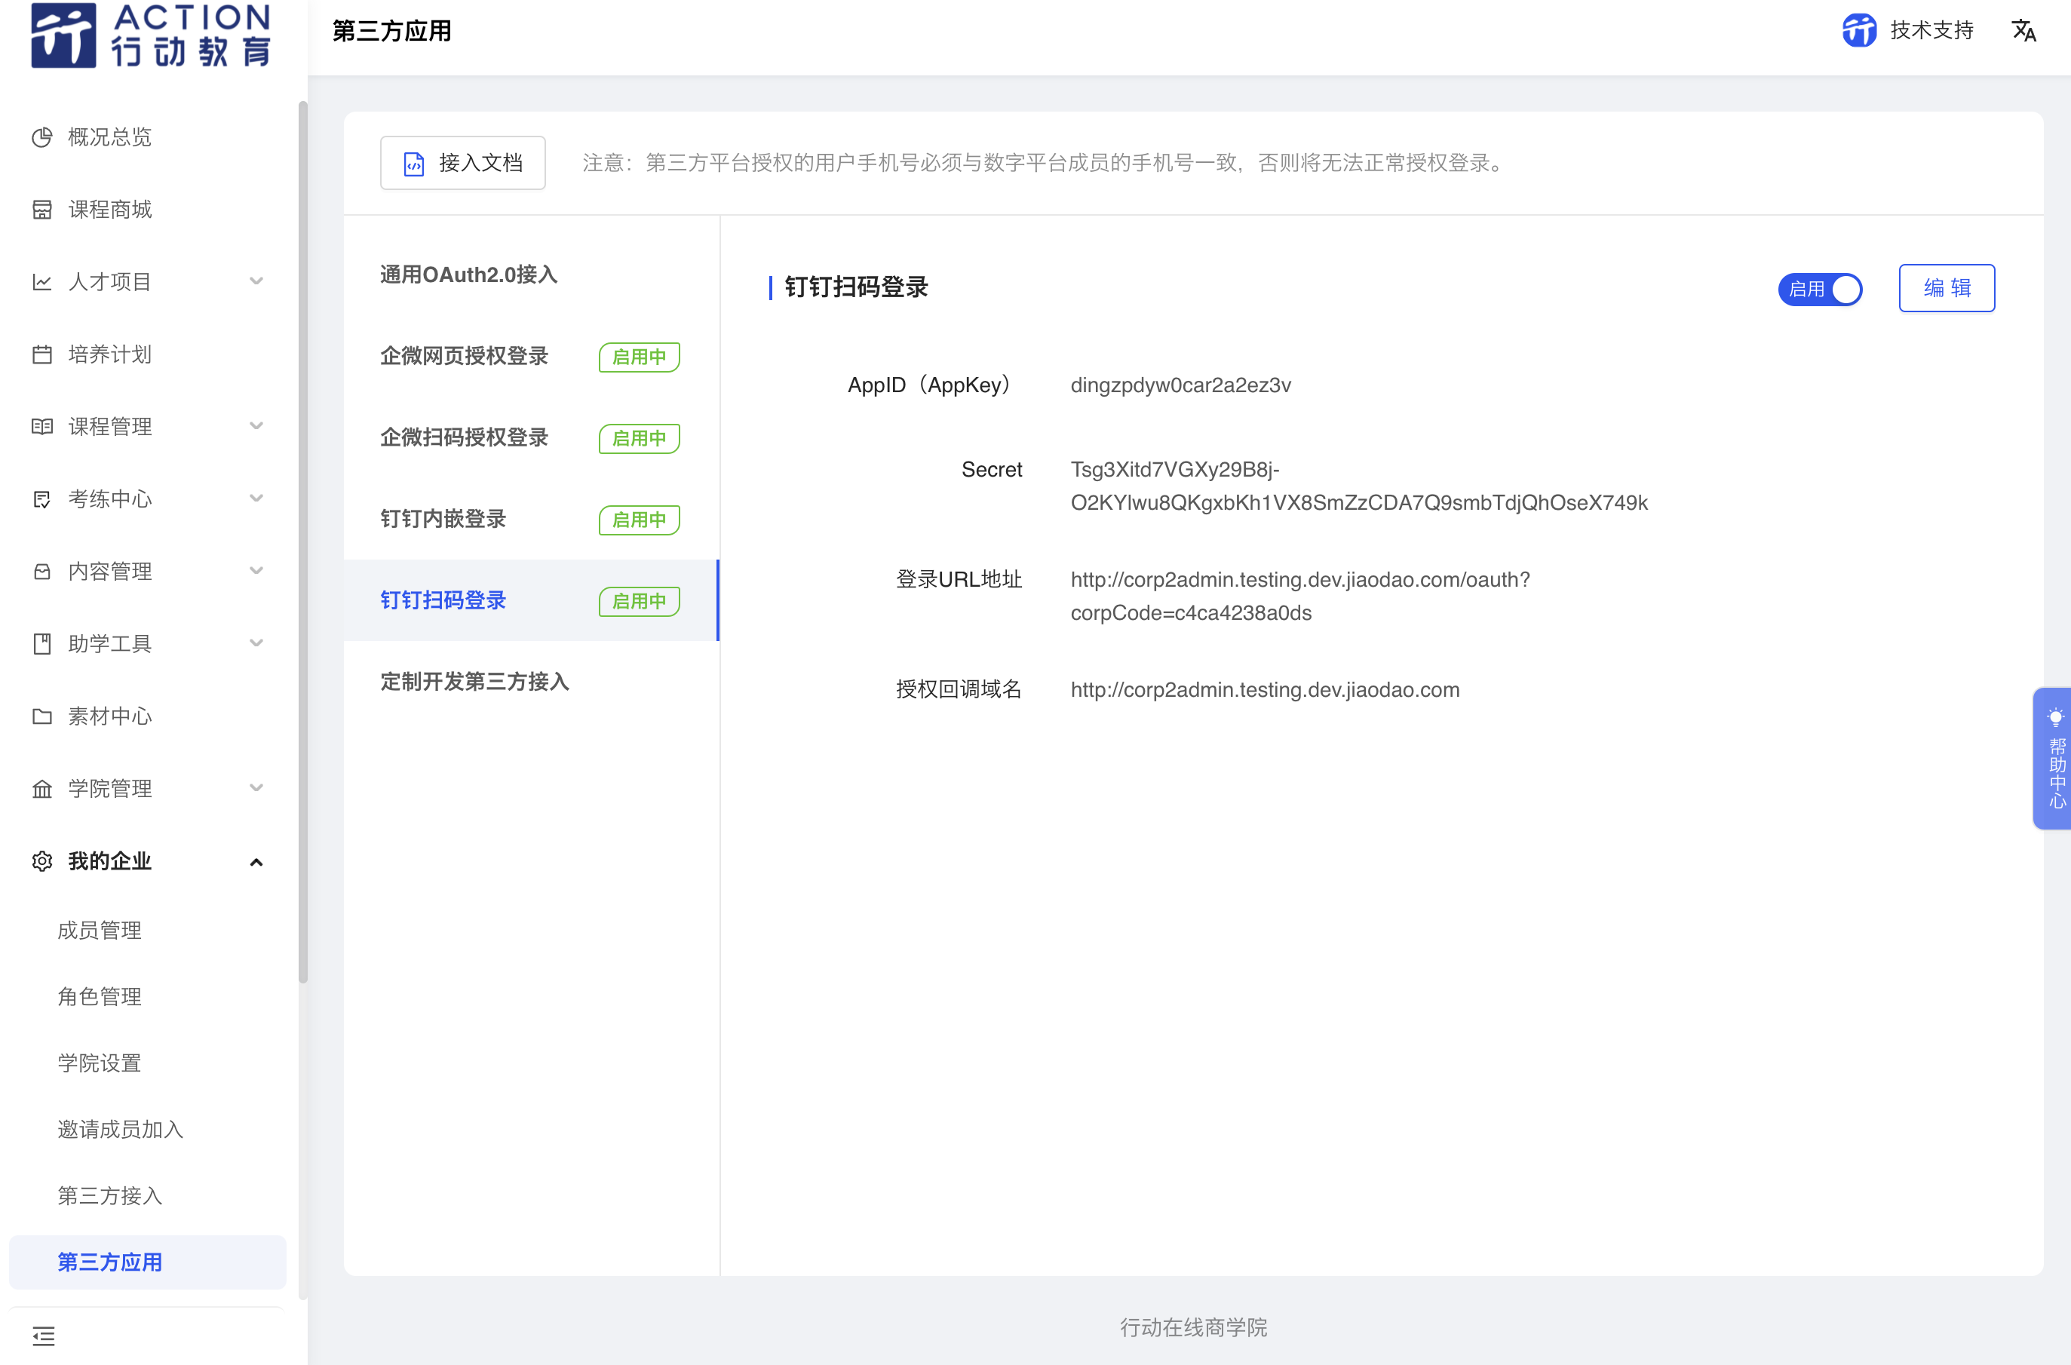Open the 接入文档 button
Viewport: 2071px width, 1365px height.
[463, 163]
